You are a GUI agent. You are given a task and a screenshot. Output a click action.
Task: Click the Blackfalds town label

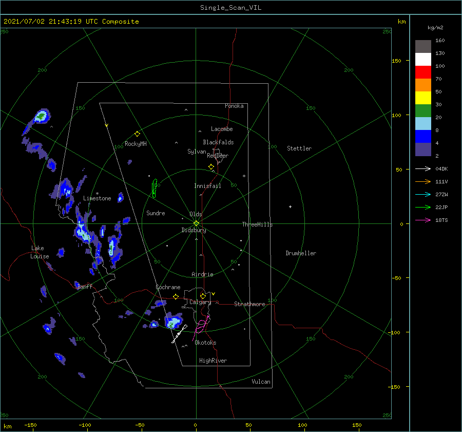click(x=218, y=142)
